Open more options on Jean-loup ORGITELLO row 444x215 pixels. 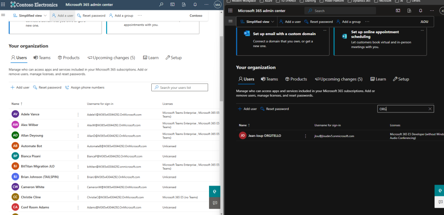coord(305,136)
